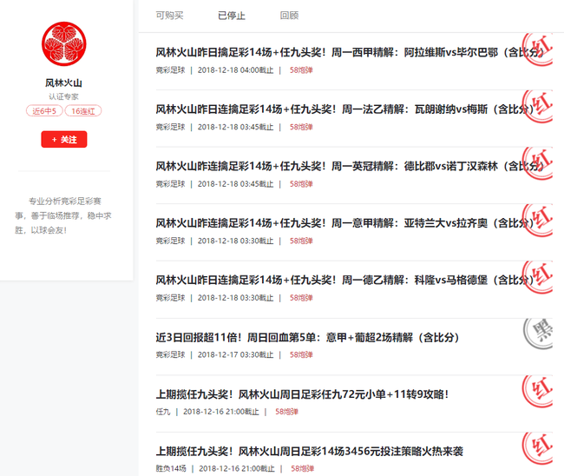This screenshot has width=564, height=476.
Task: Open the 近3日回报超11倍 article
Action: coord(307,337)
